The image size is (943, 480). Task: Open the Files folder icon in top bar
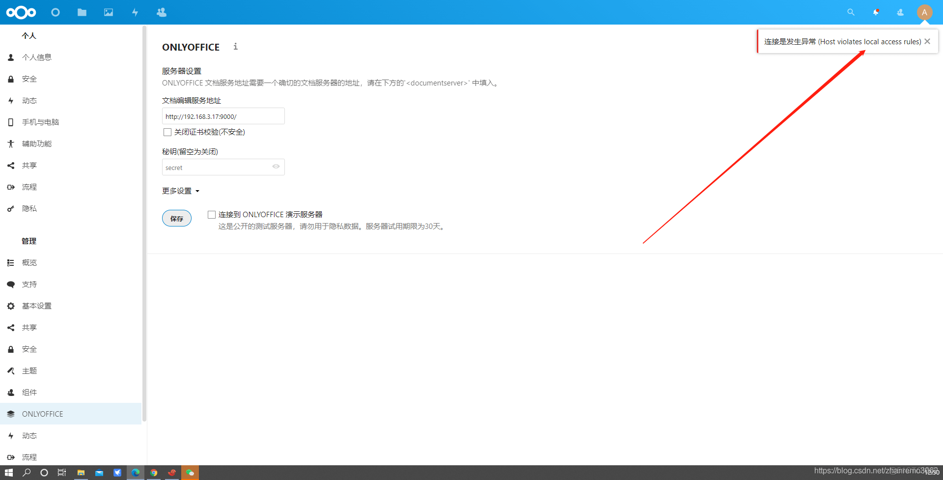(82, 12)
